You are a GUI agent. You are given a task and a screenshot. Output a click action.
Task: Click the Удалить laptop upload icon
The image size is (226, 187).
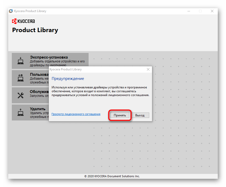tap(21, 112)
